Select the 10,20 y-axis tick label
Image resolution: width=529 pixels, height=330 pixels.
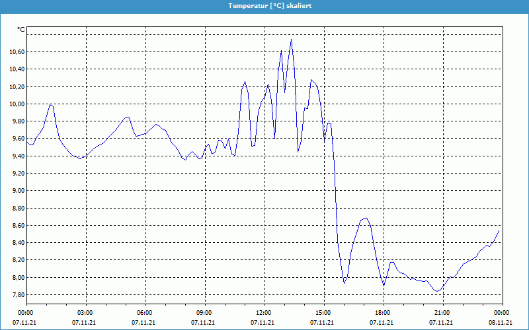click(x=17, y=86)
